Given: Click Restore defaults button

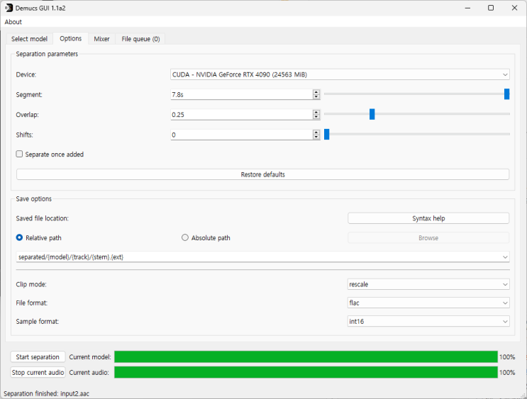Looking at the screenshot, I should point(263,174).
